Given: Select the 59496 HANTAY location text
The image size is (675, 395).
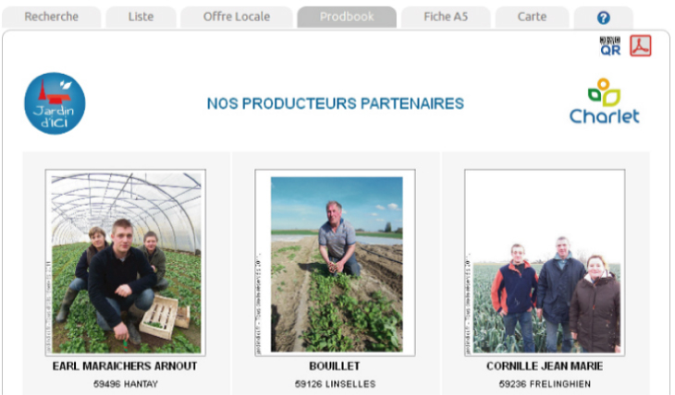Looking at the screenshot, I should coord(126,384).
